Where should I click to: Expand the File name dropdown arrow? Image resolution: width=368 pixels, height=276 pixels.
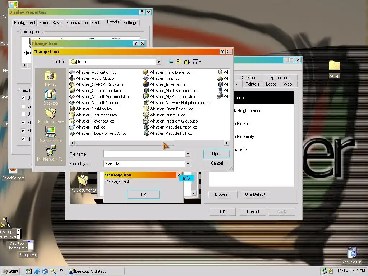[188, 154]
